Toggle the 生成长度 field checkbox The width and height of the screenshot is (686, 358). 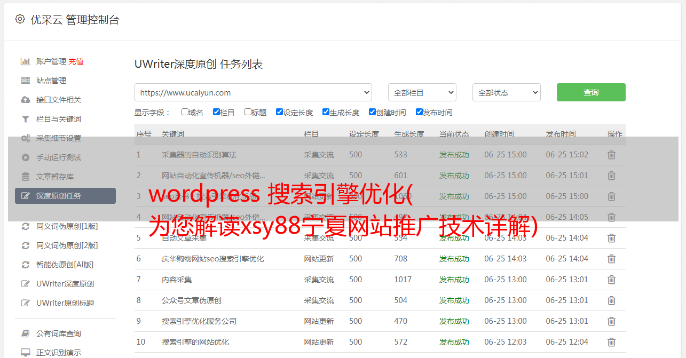pyautogui.click(x=326, y=112)
